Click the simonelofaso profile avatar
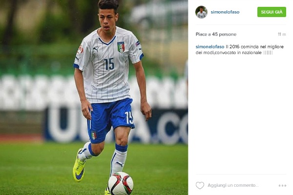This screenshot has height=195, width=293. [x=201, y=12]
